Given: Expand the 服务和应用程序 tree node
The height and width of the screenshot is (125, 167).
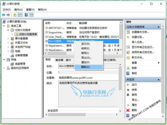Looking at the screenshot, I should [x=4, y=68].
